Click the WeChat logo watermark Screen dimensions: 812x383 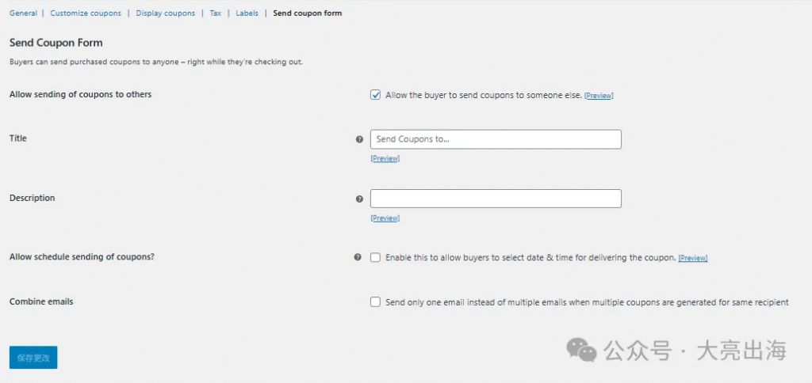[x=586, y=350]
